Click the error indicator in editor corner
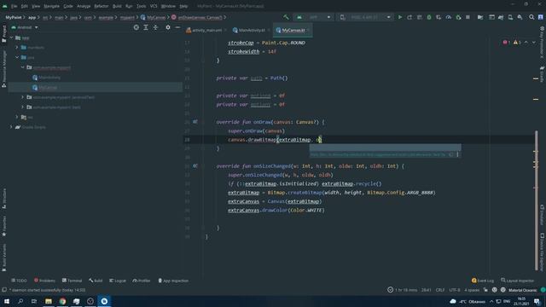546x307 pixels. [x=506, y=43]
